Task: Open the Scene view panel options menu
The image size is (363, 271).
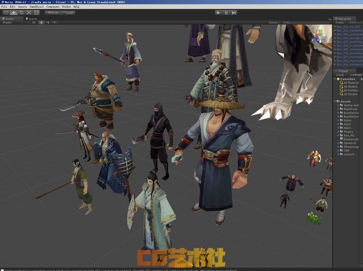Action: (x=330, y=19)
